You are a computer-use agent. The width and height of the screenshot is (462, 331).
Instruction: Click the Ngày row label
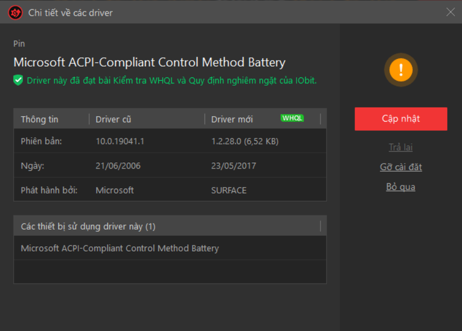[32, 166]
